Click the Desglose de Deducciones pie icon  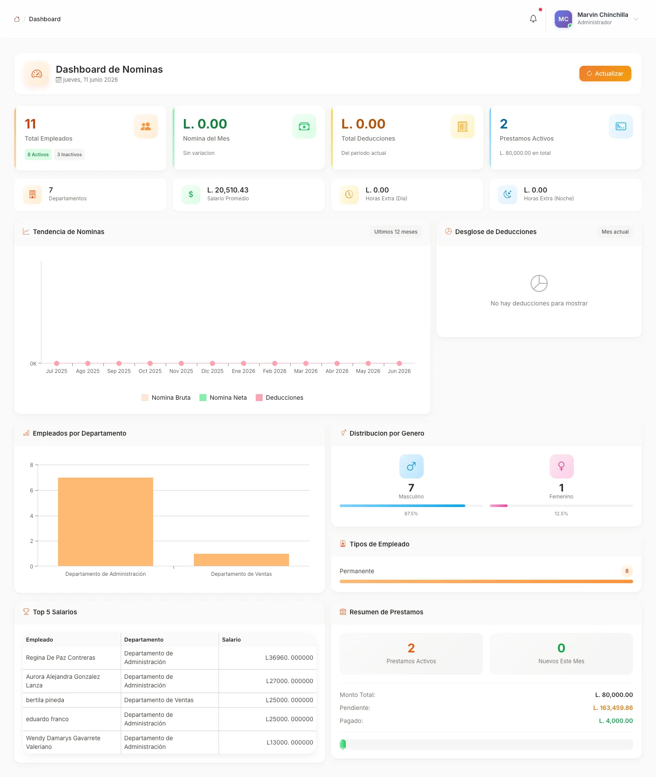tap(448, 231)
